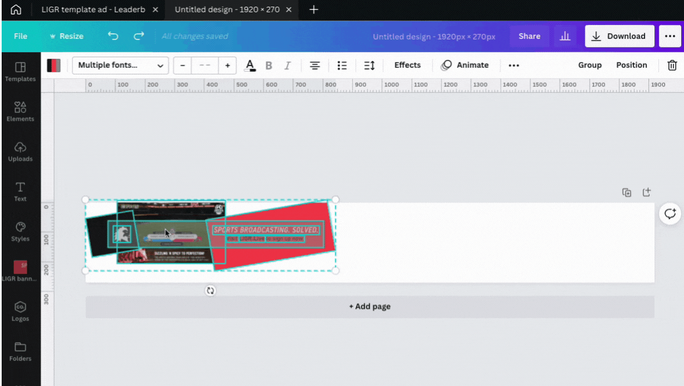The image size is (684, 386).
Task: Redo the last action
Action: pyautogui.click(x=139, y=36)
